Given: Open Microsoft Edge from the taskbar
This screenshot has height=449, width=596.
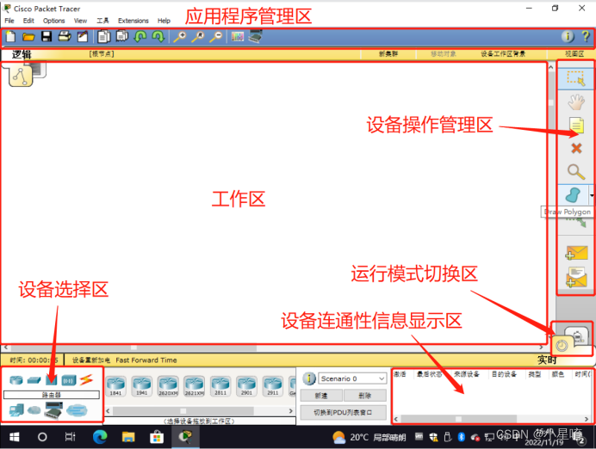Looking at the screenshot, I should (100, 437).
